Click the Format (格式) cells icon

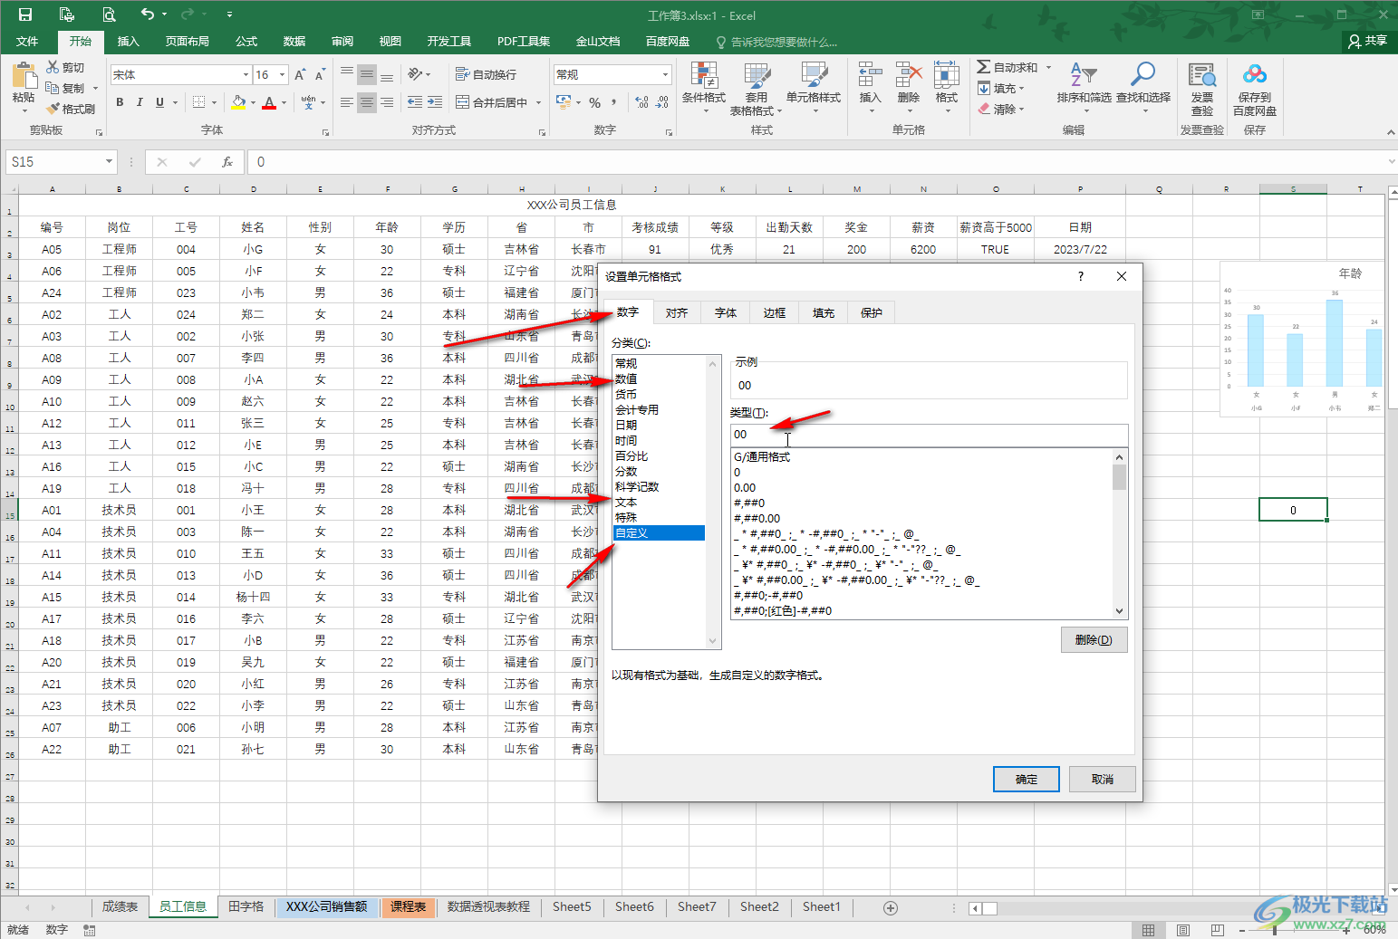[947, 75]
